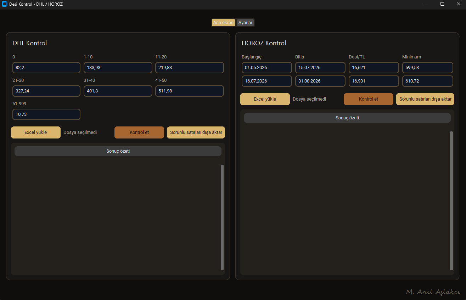The width and height of the screenshot is (466, 300).
Task: Click the DHL Sonuç özeti header
Action: [x=118, y=151]
